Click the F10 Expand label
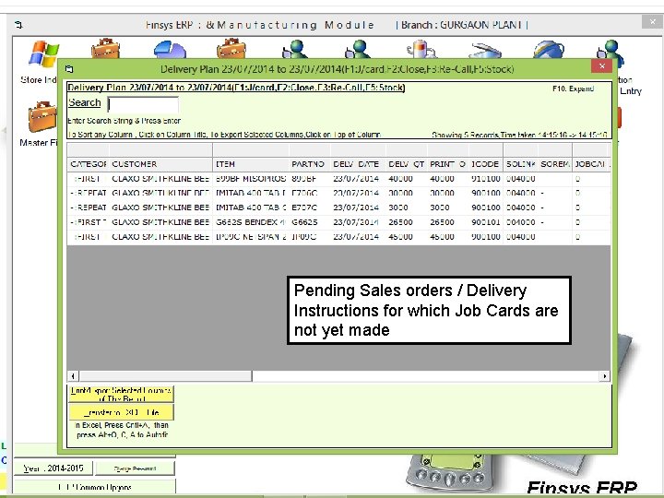664x498 pixels. [573, 89]
